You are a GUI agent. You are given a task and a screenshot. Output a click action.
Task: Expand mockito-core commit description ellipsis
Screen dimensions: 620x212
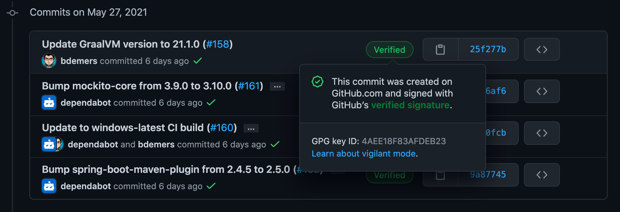[277, 86]
